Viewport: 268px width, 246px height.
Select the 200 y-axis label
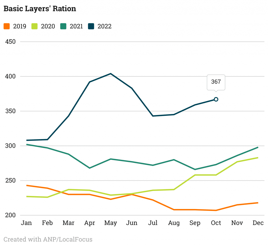tap(10, 215)
